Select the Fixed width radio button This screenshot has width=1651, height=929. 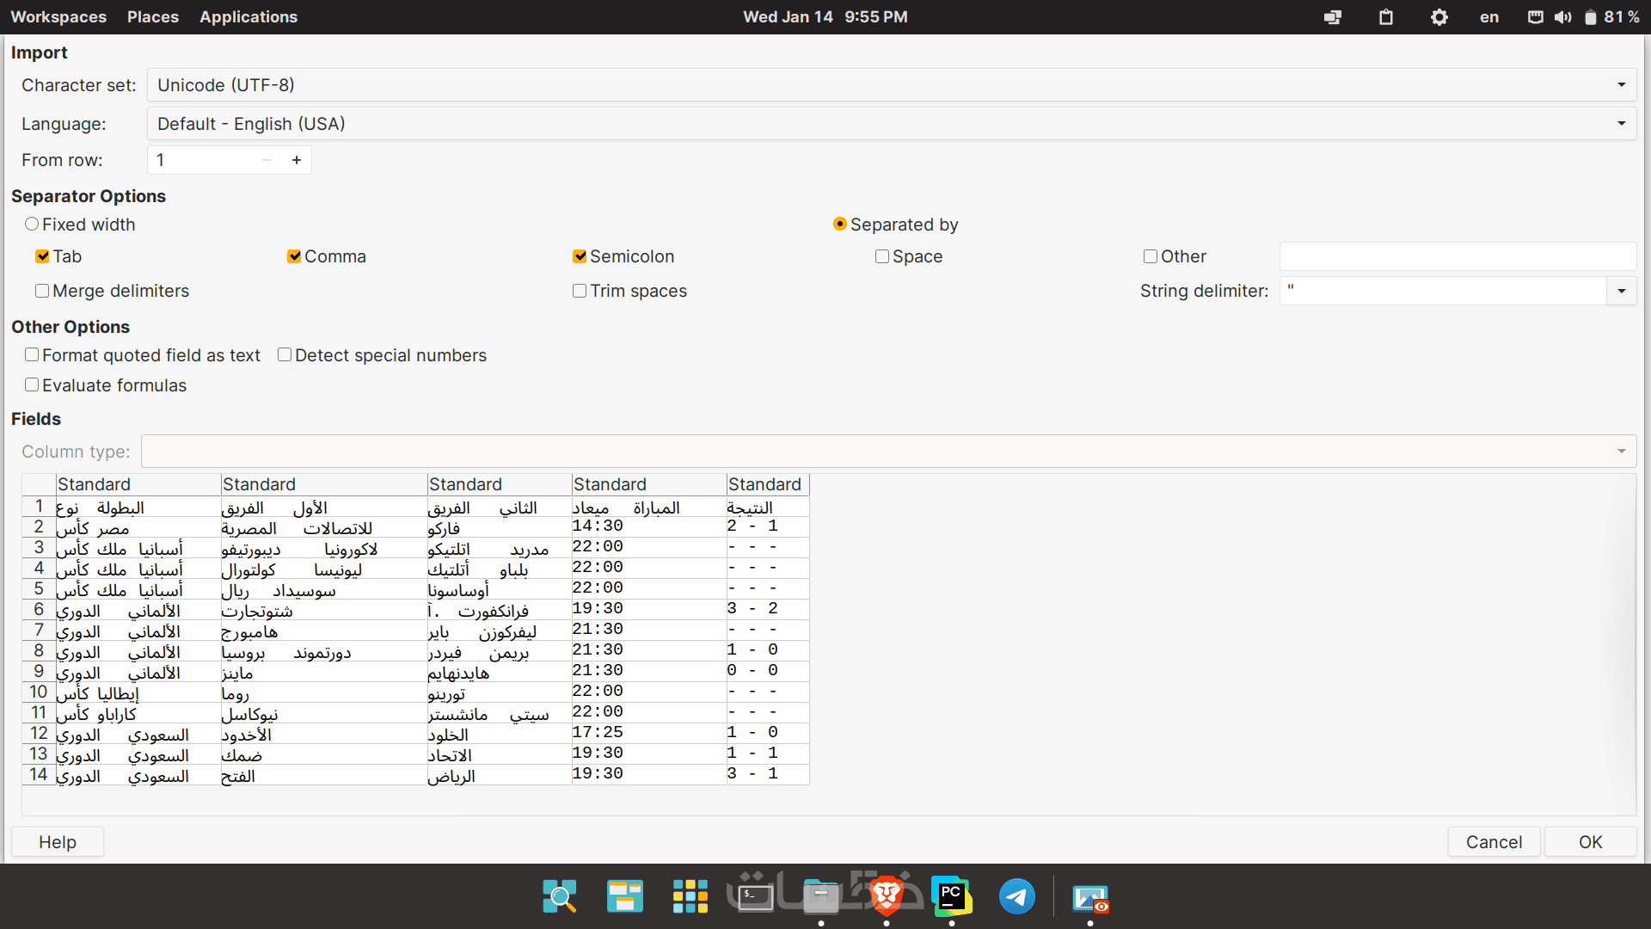tap(32, 225)
